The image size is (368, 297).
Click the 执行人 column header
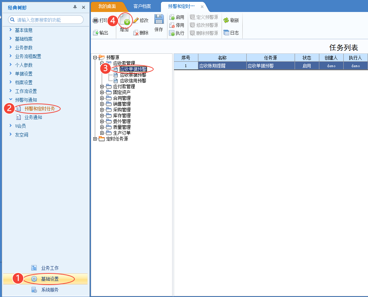click(x=356, y=58)
